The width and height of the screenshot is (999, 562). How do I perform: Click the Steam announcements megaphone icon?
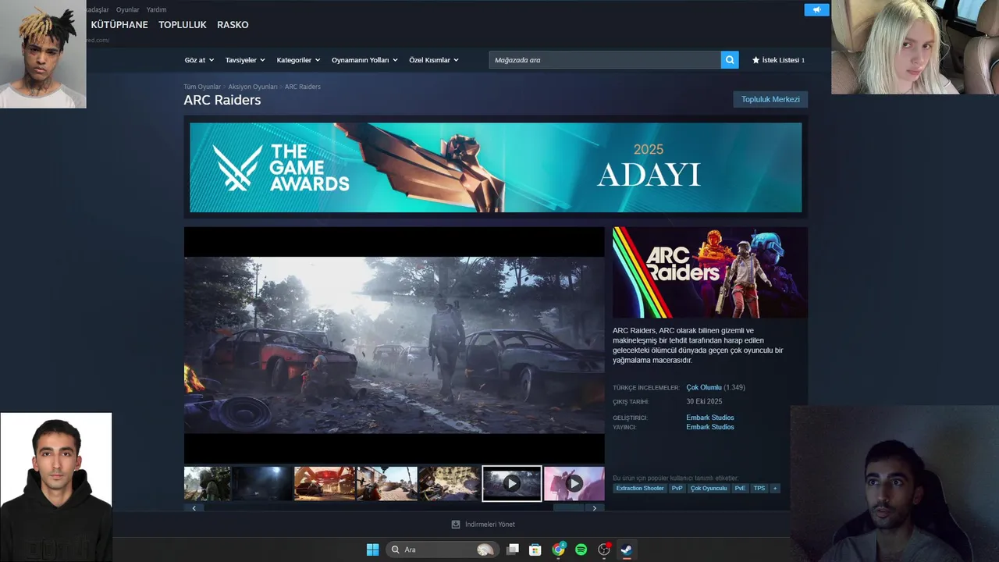point(816,10)
